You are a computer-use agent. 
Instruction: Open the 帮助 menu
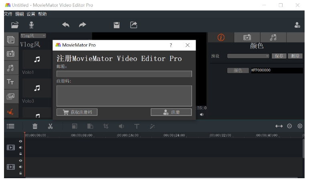pyautogui.click(x=42, y=14)
